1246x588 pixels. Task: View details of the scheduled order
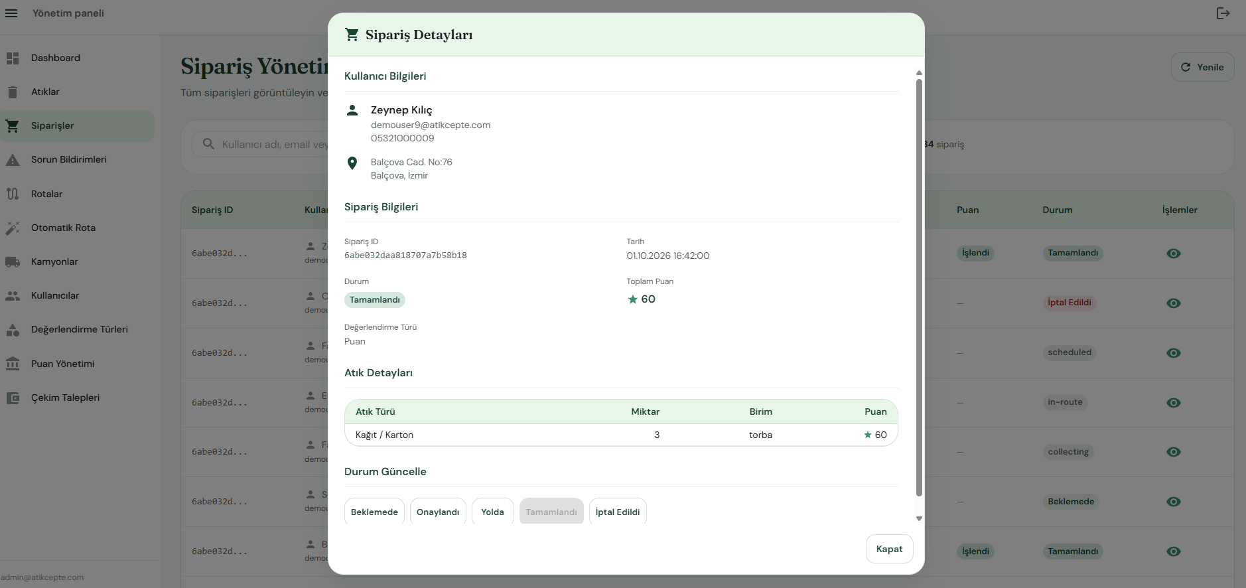point(1173,353)
